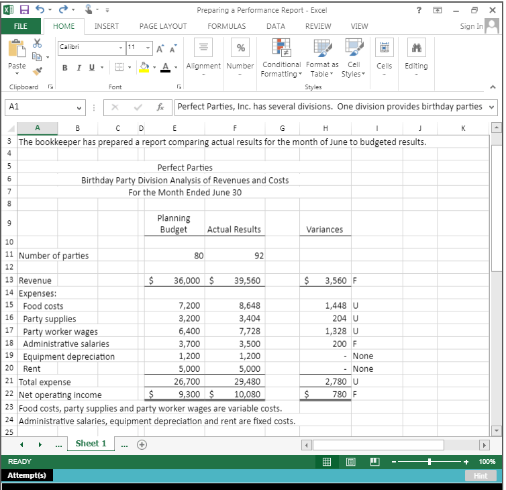
Task: Switch to the VIEW tab
Action: pos(359,26)
